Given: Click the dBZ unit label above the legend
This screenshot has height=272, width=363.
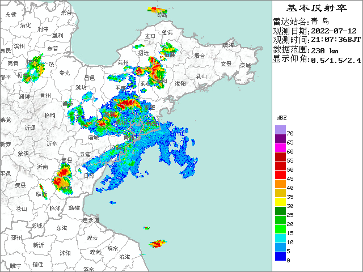Looking at the screenshot, I should 281,118.
